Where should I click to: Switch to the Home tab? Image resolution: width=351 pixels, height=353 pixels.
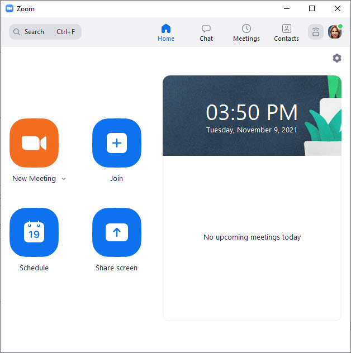[166, 32]
